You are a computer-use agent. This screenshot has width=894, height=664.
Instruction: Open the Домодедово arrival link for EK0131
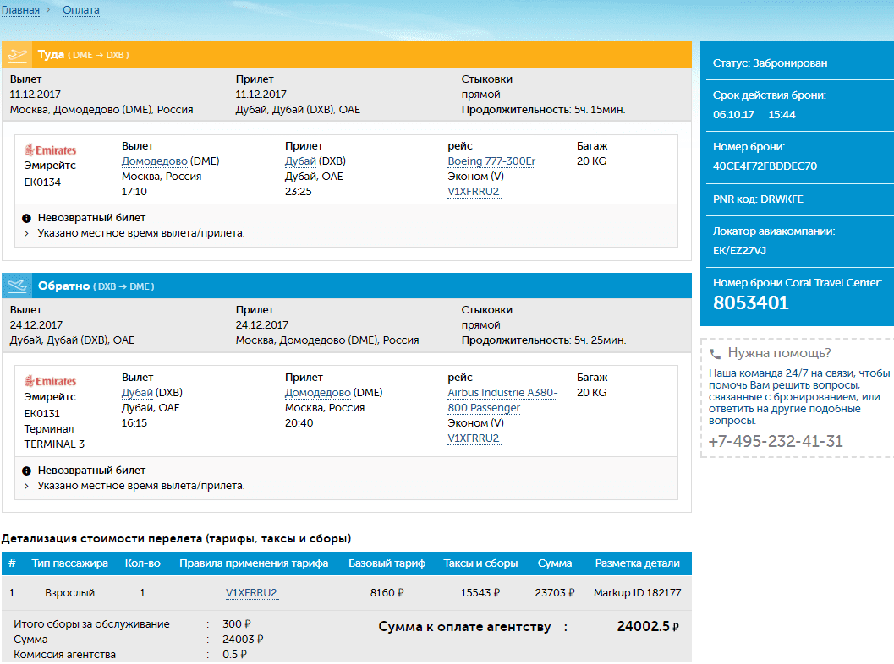click(x=317, y=392)
